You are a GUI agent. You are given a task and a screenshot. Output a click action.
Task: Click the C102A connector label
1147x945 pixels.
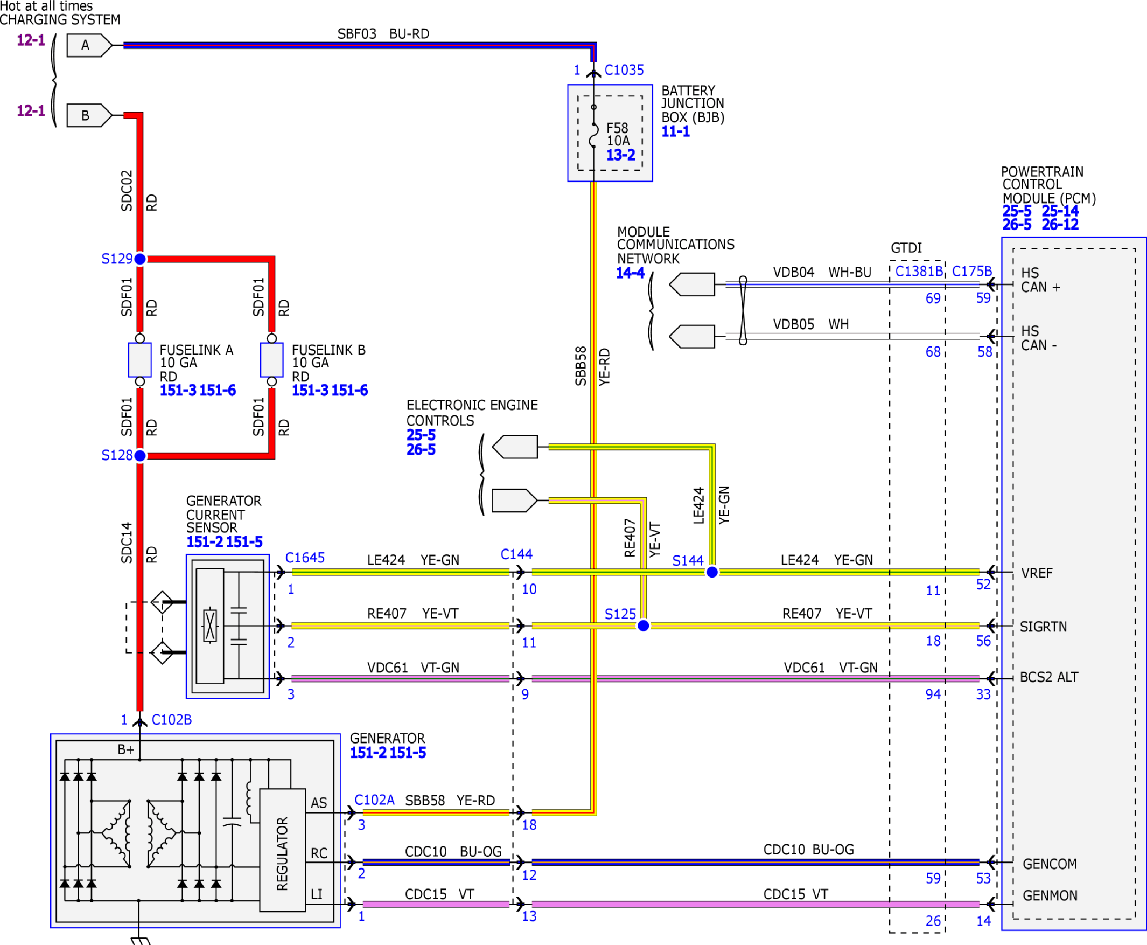tap(374, 800)
